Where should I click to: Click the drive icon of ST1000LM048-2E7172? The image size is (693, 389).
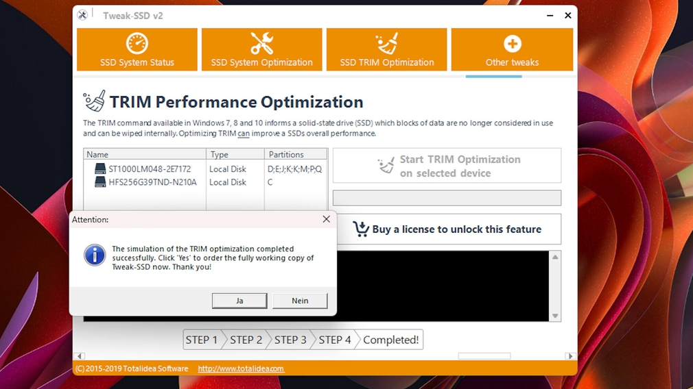[100, 168]
